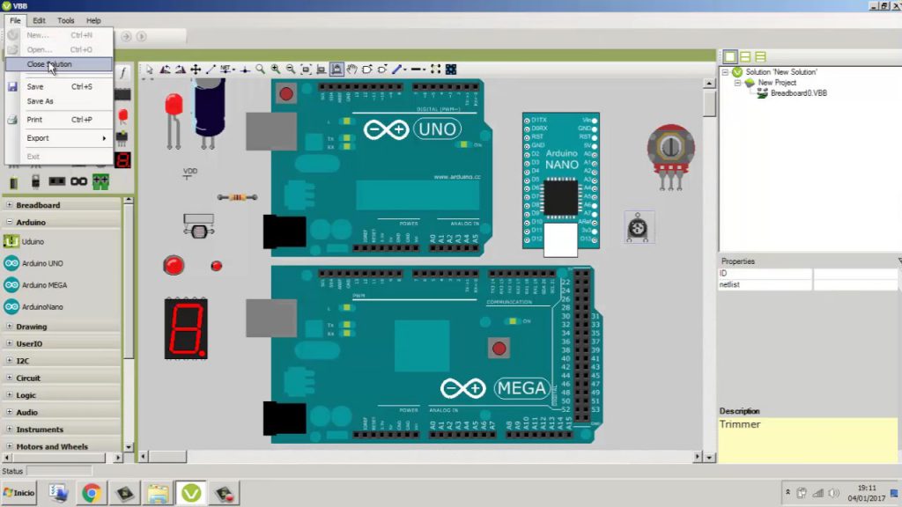The image size is (902, 507).
Task: Collapse the Arduino category
Action: point(9,222)
